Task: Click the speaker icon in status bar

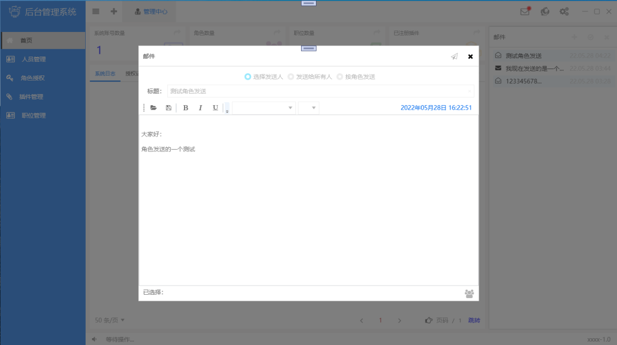Action: (94, 339)
